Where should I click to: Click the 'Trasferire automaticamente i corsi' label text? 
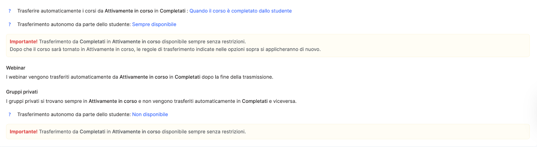[60, 11]
